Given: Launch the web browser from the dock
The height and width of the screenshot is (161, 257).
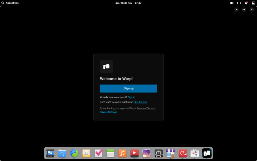Looking at the screenshot, I should pyautogui.click(x=74, y=153).
